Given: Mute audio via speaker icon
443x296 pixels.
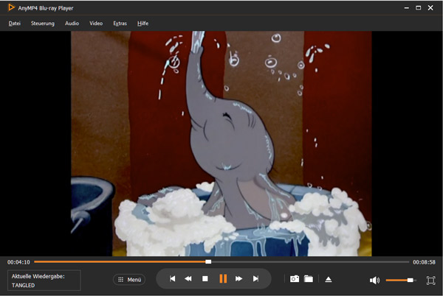Looking at the screenshot, I should [374, 281].
